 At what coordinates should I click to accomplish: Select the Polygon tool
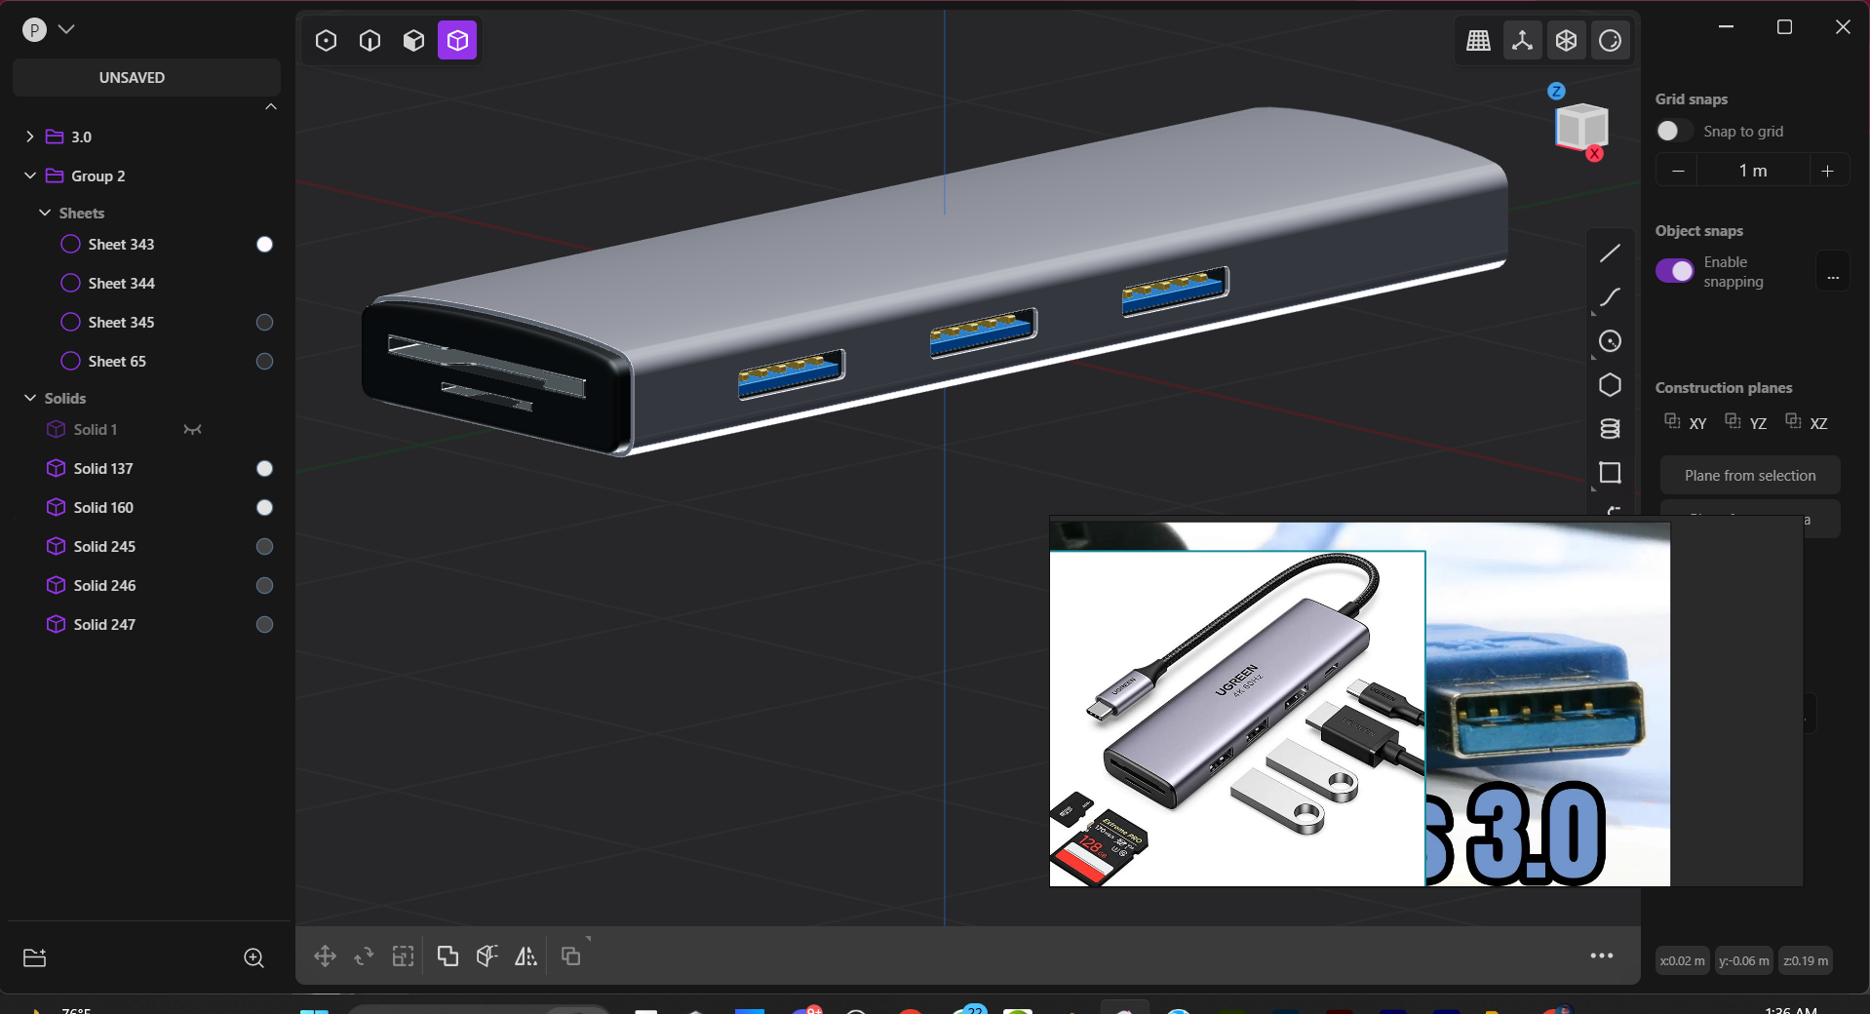[x=1609, y=385]
